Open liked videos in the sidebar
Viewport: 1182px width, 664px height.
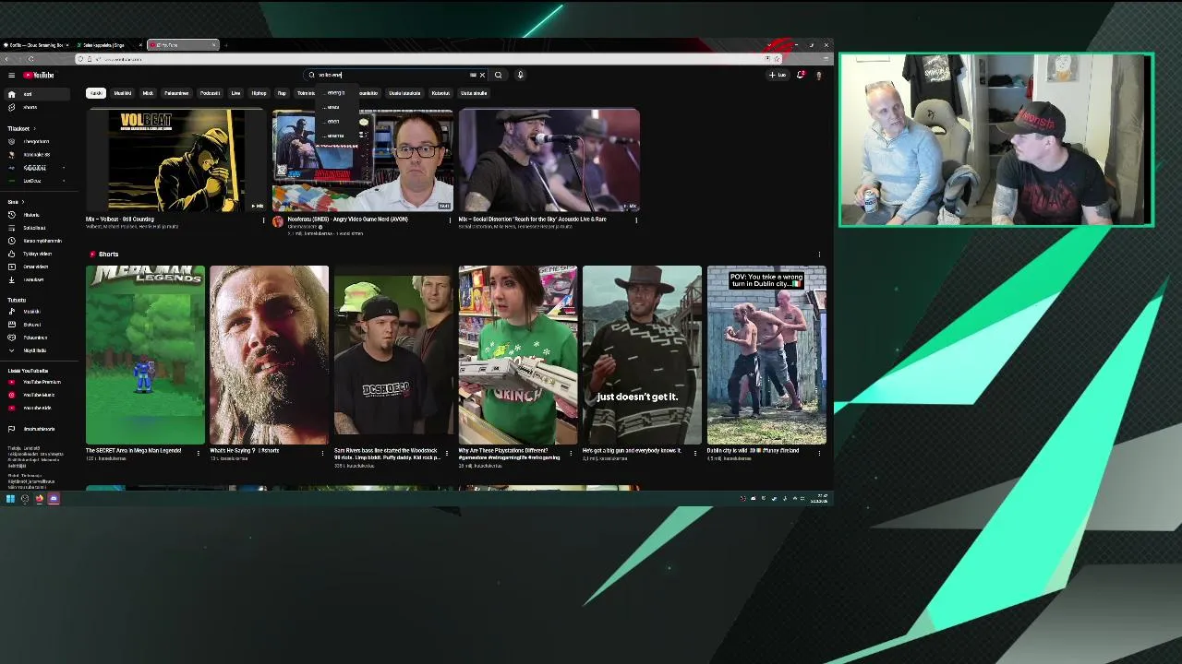[x=37, y=254]
